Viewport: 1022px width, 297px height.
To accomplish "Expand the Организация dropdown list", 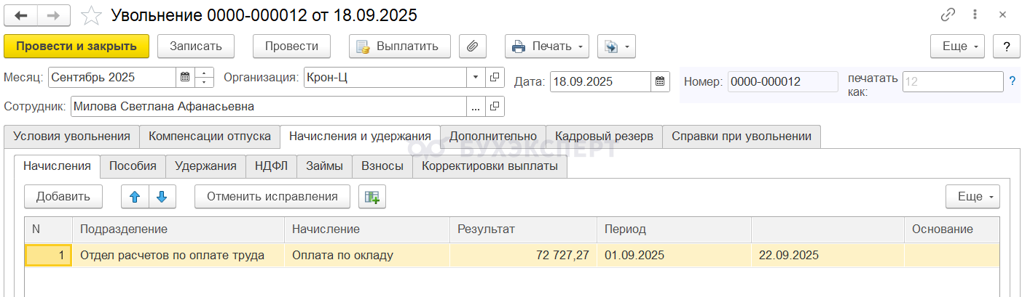I will 476,77.
